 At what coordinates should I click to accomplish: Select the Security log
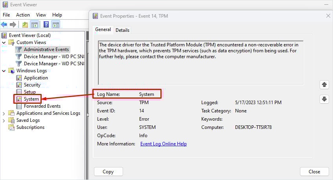[32, 85]
